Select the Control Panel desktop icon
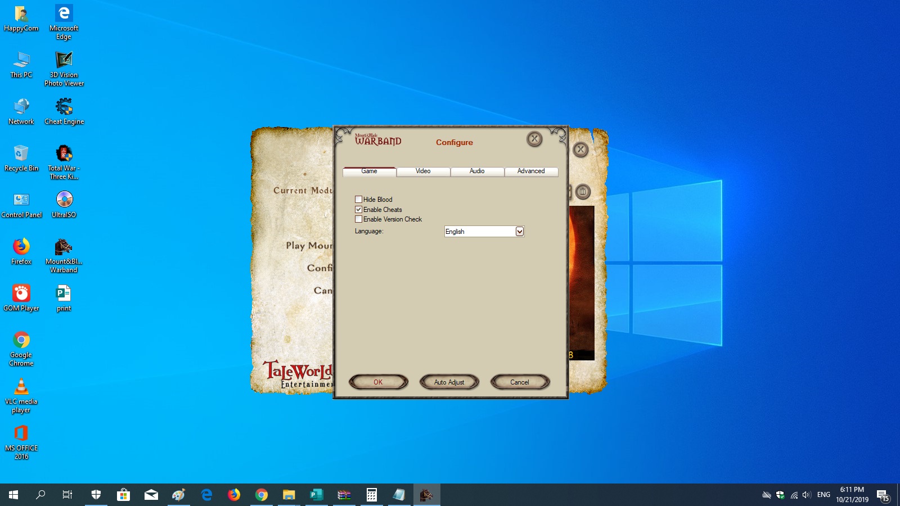 point(21,205)
